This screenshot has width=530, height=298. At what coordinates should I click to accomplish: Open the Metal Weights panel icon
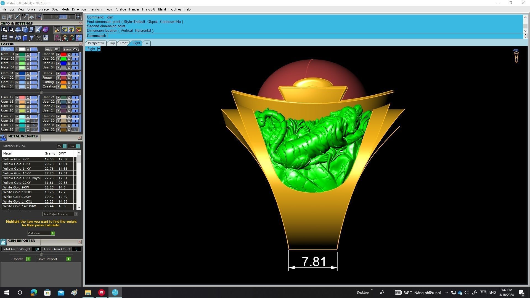pos(3,138)
